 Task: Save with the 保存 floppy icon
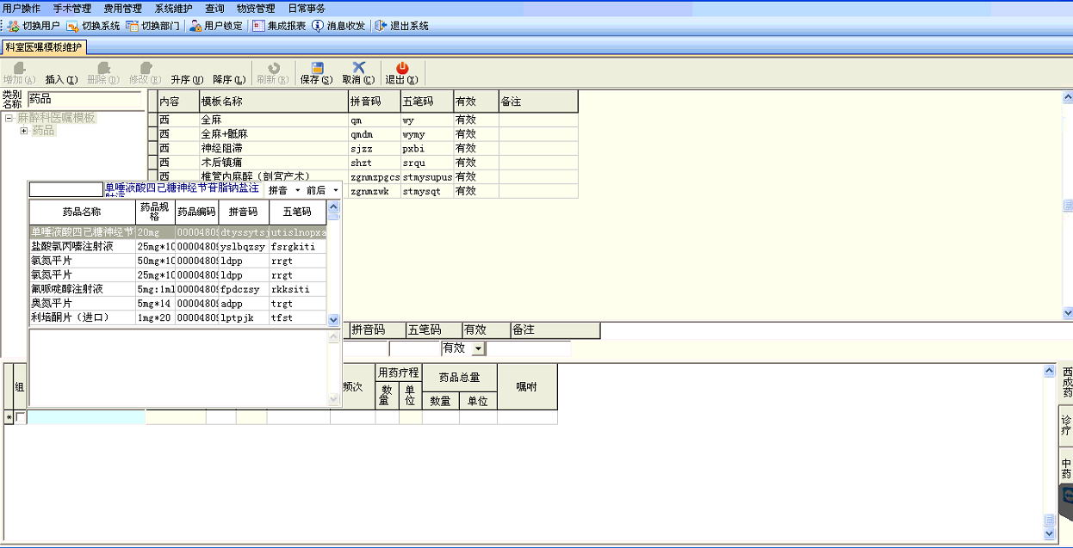[x=317, y=67]
